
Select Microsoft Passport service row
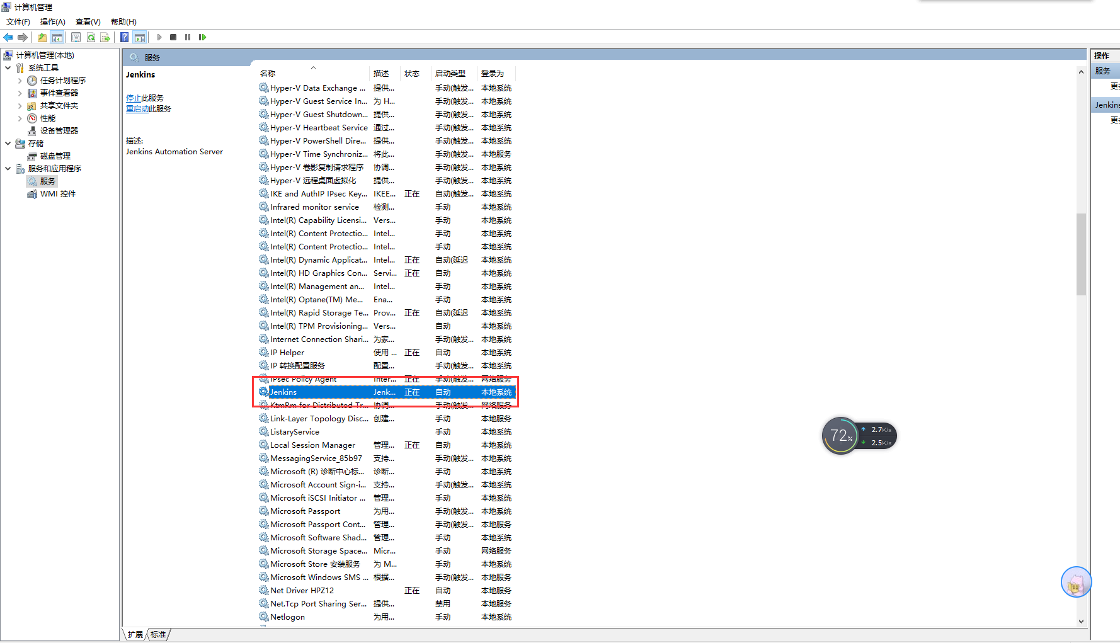387,511
